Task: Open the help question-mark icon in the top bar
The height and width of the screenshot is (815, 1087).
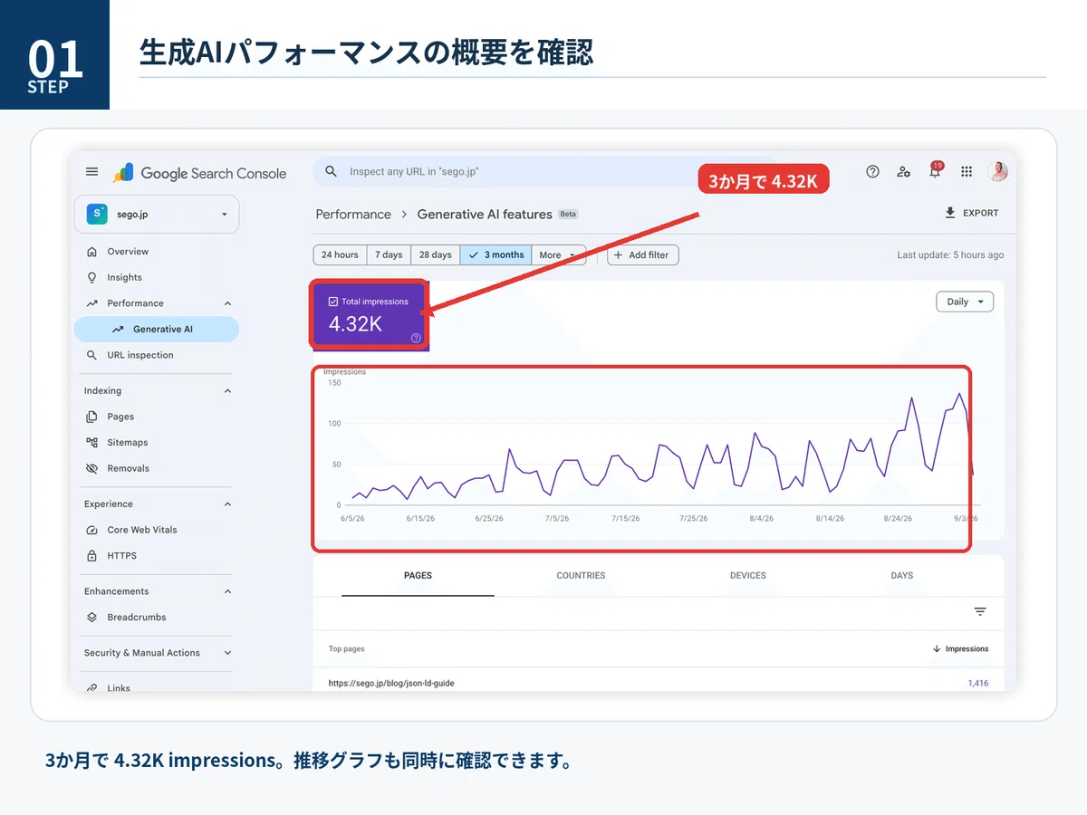Action: 872,171
